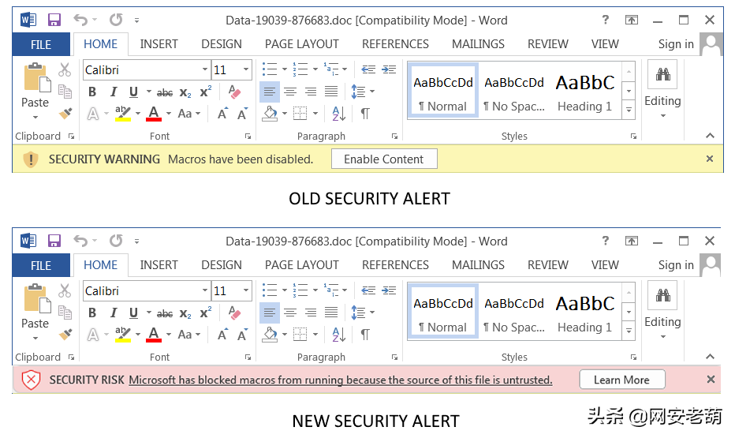
Task: Click the Learn More button
Action: pos(622,380)
